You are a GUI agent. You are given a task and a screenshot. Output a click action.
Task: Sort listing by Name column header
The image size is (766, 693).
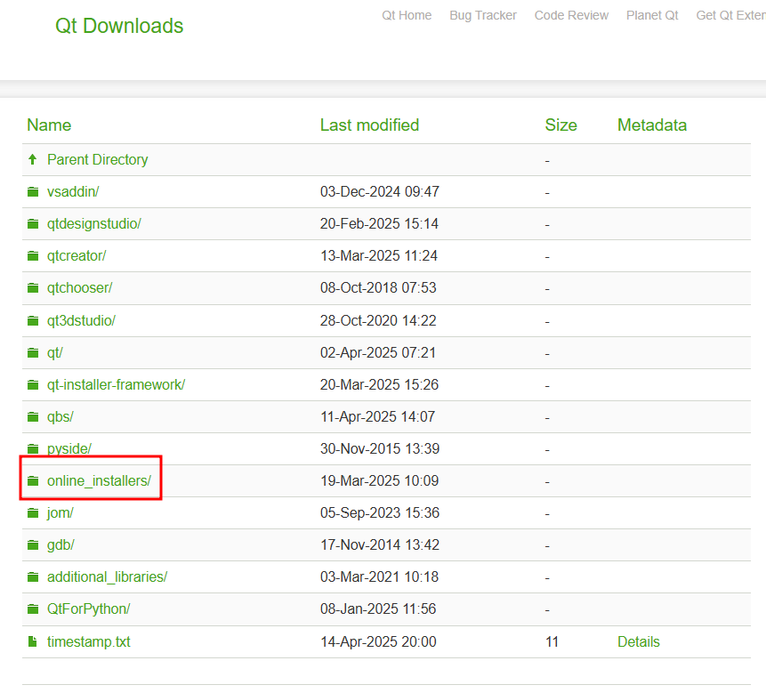pyautogui.click(x=49, y=125)
